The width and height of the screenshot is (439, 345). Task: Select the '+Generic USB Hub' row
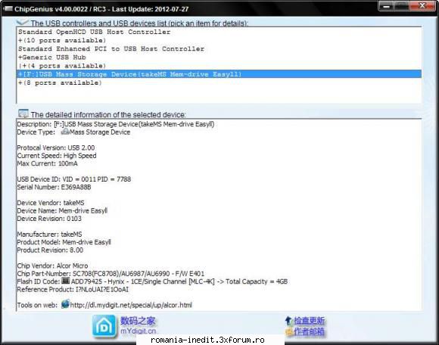coord(219,57)
